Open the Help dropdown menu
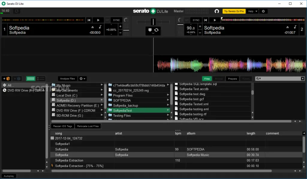The width and height of the screenshot is (307, 179). [x=252, y=11]
